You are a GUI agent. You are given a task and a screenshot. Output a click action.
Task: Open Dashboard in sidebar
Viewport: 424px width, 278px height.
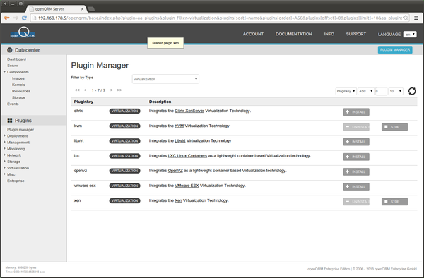[x=16, y=59]
